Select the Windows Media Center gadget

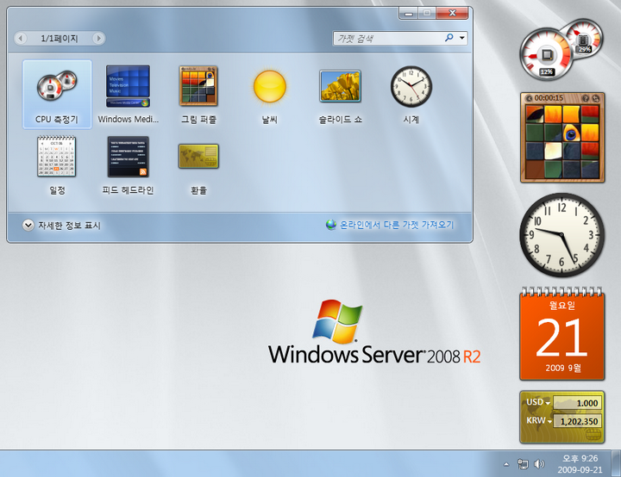pos(128,86)
